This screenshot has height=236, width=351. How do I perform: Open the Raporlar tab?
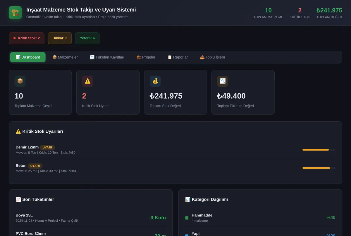pyautogui.click(x=178, y=57)
